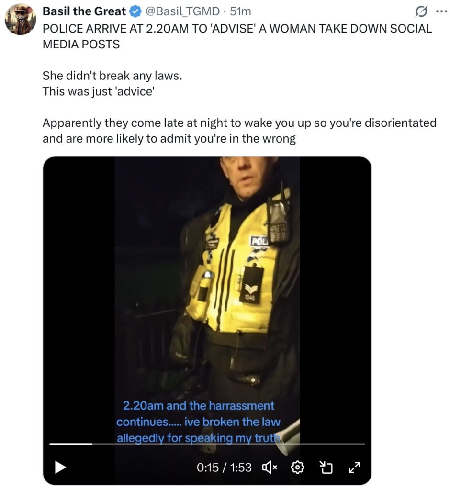Open post via the POLICE ARRIVE headline text

tap(236, 36)
